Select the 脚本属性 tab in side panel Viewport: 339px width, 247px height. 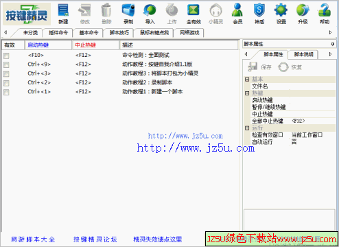[x=273, y=54]
